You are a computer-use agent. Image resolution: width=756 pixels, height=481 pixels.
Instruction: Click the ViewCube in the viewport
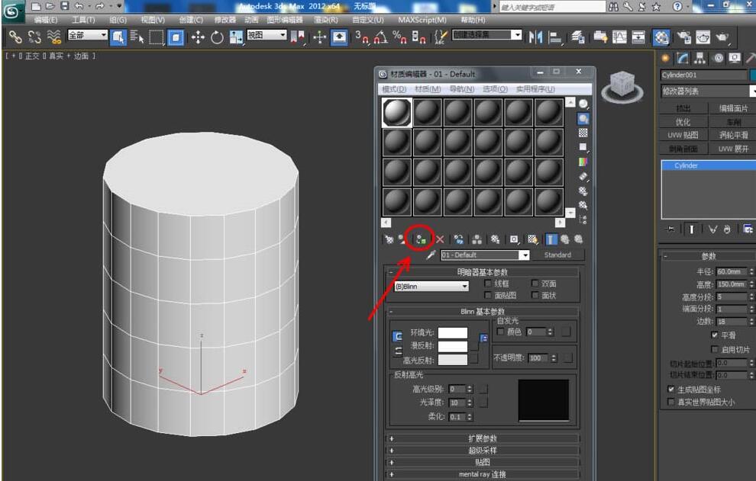[x=622, y=85]
